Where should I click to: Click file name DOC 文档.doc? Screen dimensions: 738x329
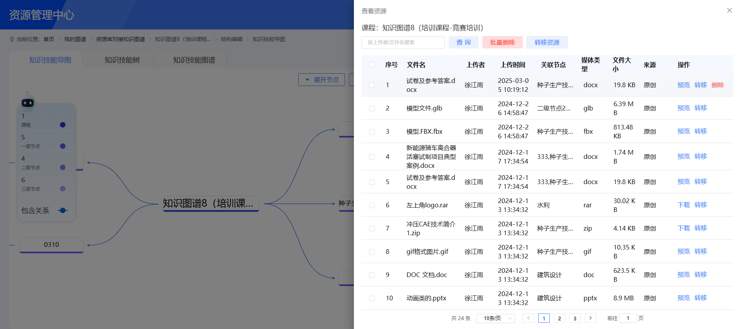coord(427,275)
